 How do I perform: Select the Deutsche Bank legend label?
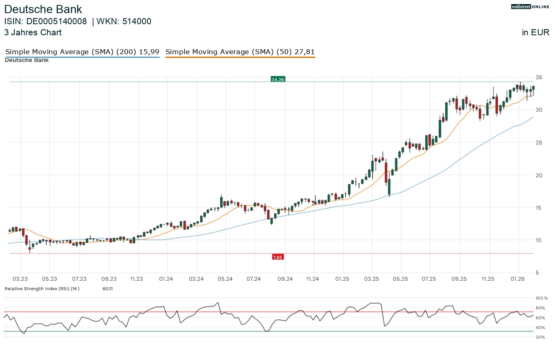26,60
